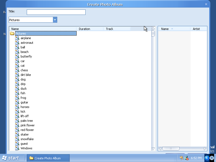Click the dirt bike picture file icon

point(17,75)
